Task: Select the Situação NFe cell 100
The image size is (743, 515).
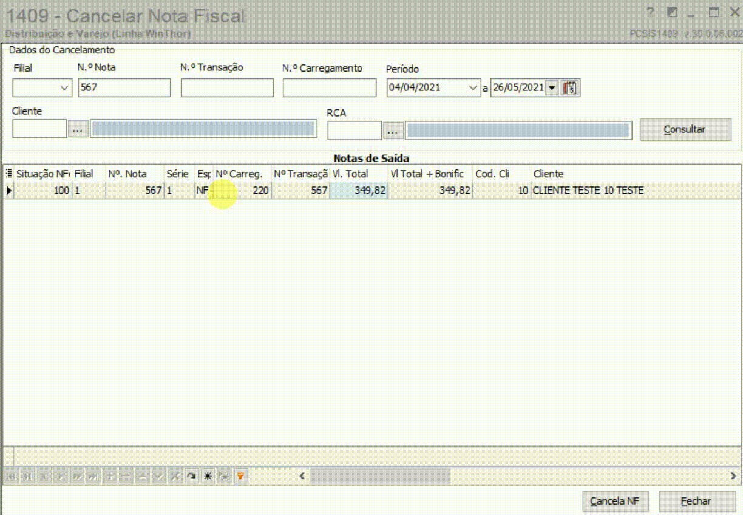Action: (42, 191)
